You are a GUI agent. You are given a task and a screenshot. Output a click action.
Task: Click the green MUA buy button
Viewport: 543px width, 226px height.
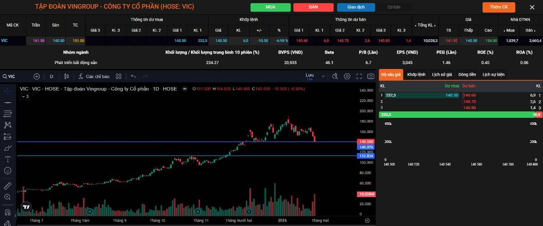[x=271, y=7]
